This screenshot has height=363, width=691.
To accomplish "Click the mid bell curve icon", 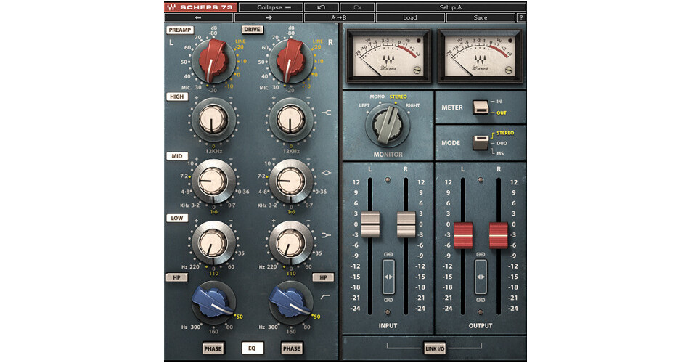I will (327, 173).
